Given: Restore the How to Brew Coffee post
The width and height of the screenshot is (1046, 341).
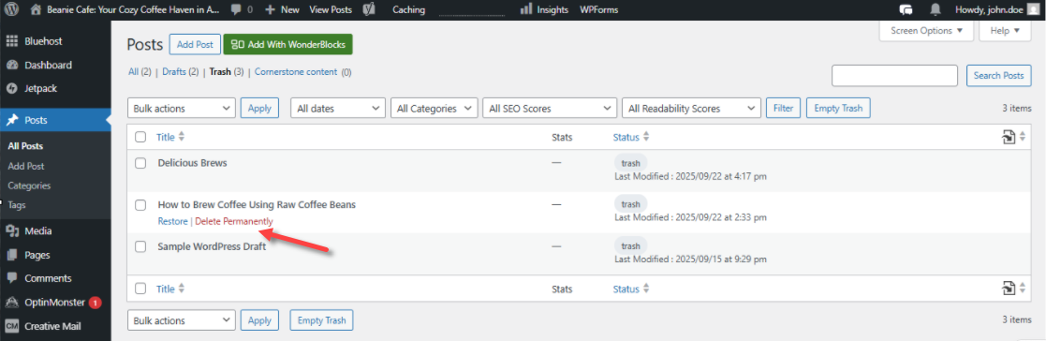Looking at the screenshot, I should (x=173, y=221).
